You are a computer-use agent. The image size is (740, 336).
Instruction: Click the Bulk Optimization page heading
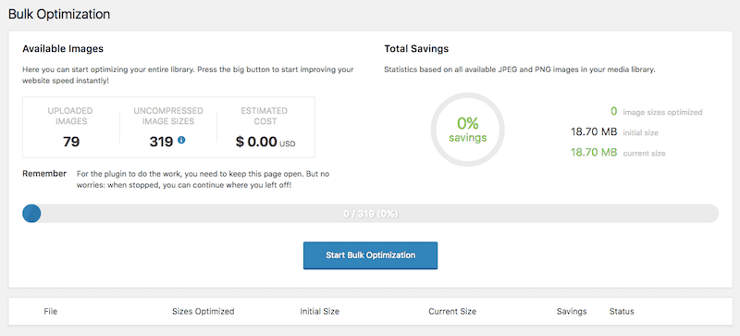point(59,14)
